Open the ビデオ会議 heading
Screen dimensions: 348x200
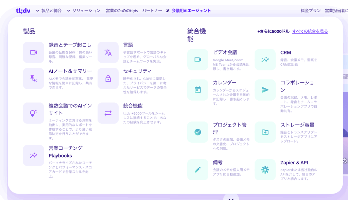coord(225,52)
